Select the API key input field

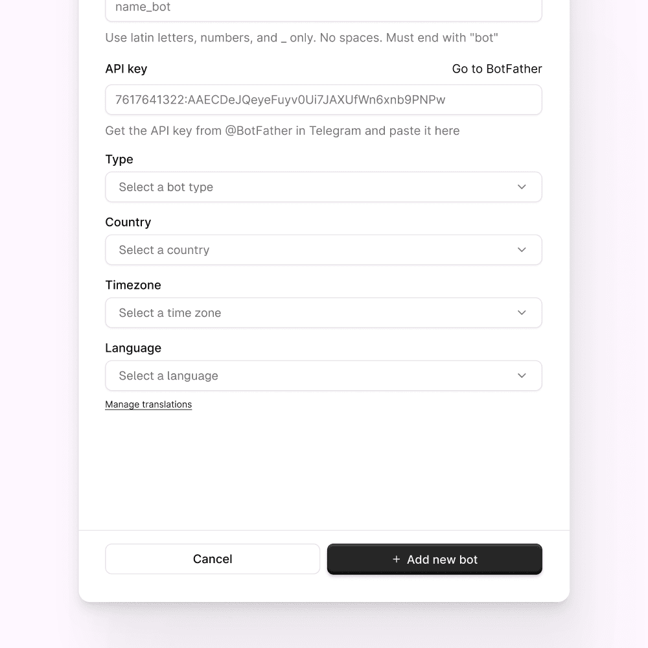(323, 100)
